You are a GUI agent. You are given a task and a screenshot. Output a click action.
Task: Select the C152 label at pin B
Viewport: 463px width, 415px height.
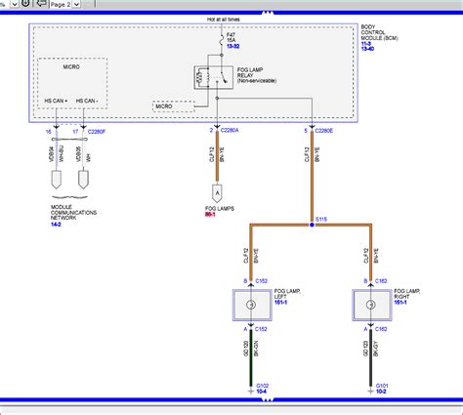click(x=261, y=281)
